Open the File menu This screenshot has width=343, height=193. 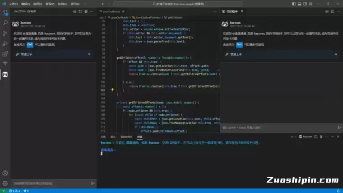[x=14, y=4]
